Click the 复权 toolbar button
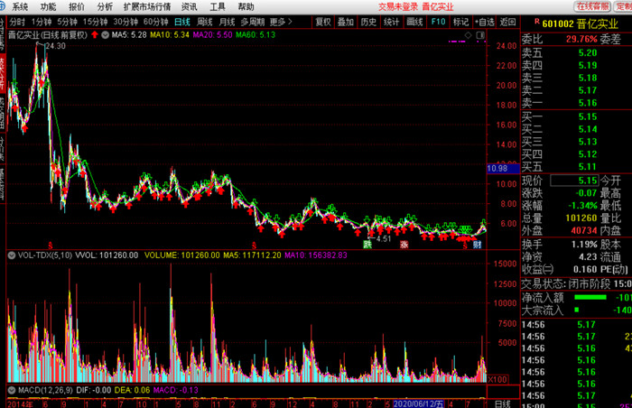 click(323, 22)
